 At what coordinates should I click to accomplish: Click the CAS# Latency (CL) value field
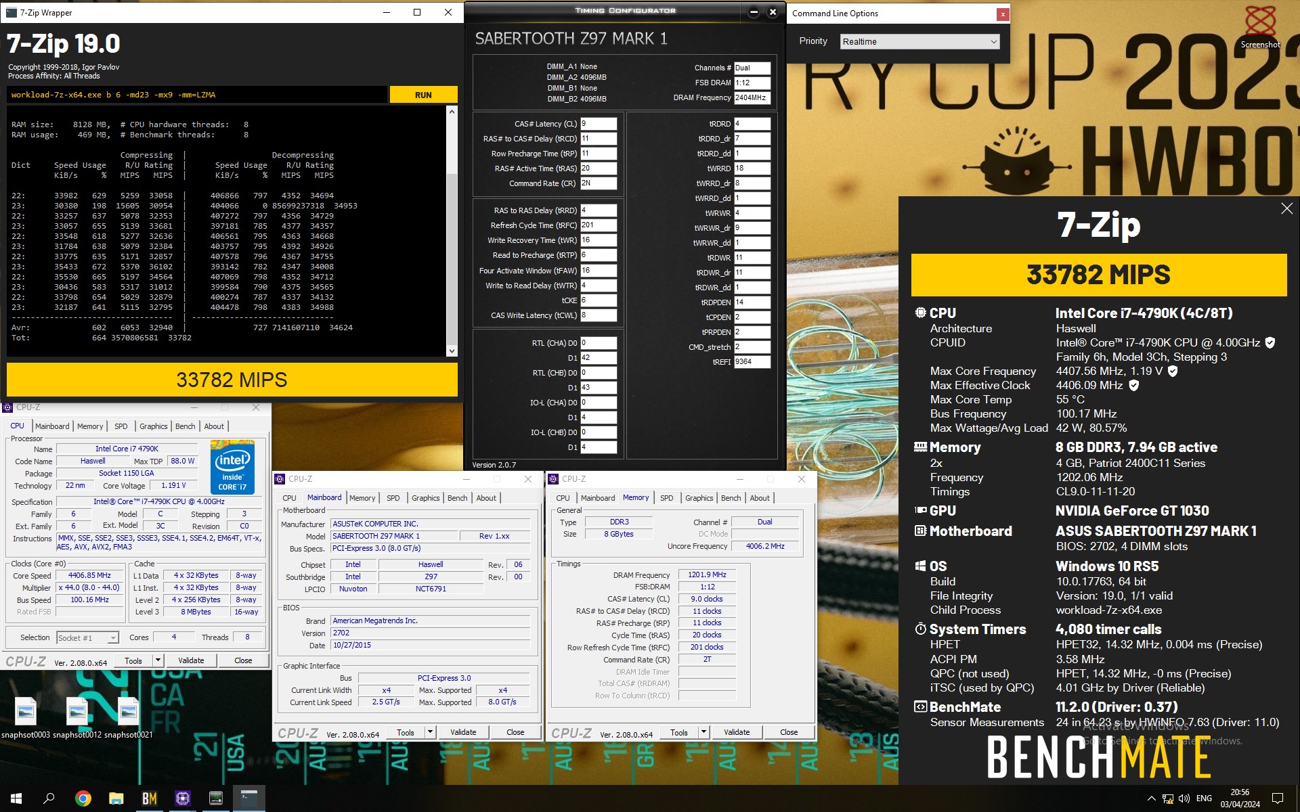(599, 124)
